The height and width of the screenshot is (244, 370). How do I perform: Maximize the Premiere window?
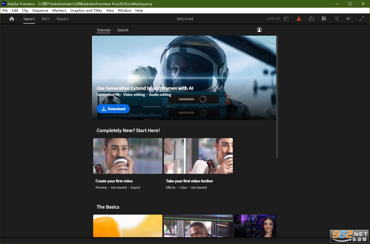[350, 4]
